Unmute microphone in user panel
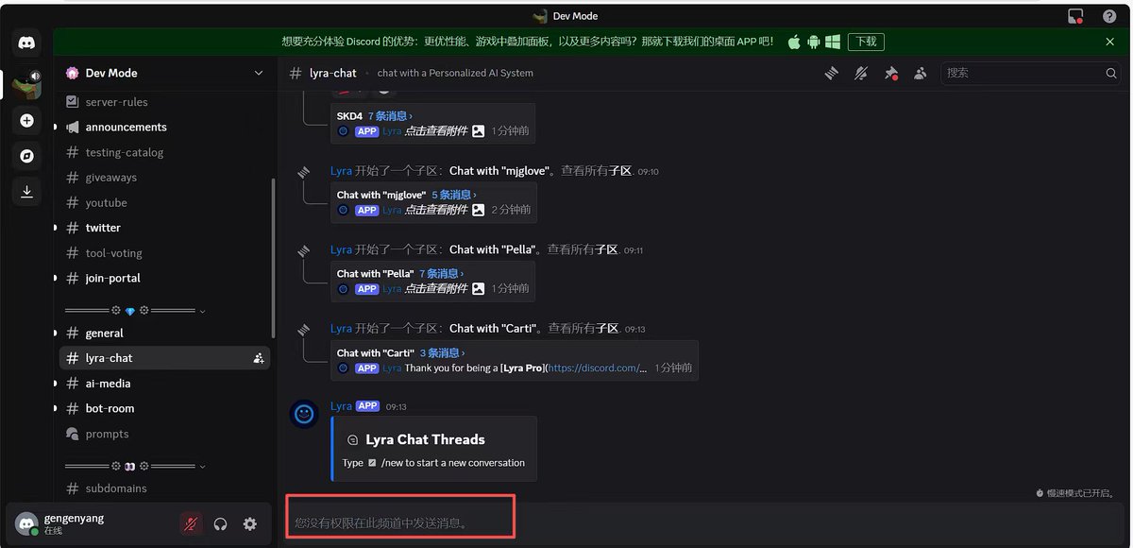This screenshot has height=548, width=1133. click(x=191, y=523)
